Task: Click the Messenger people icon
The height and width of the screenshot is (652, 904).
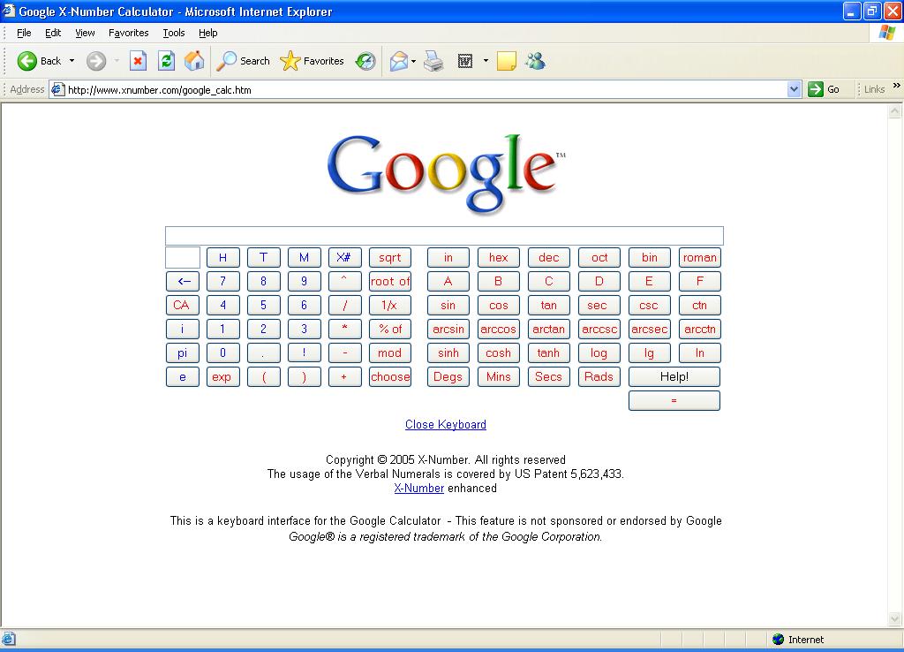Action: pos(536,61)
